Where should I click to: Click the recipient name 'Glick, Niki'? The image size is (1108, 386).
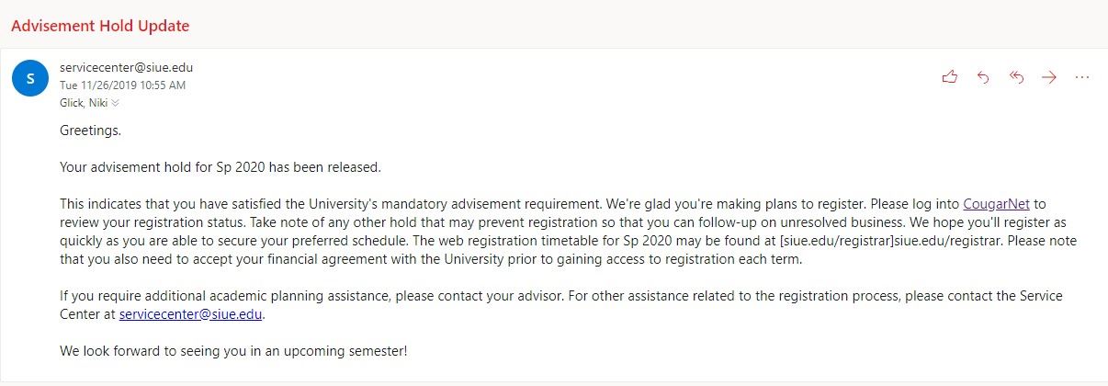(84, 103)
